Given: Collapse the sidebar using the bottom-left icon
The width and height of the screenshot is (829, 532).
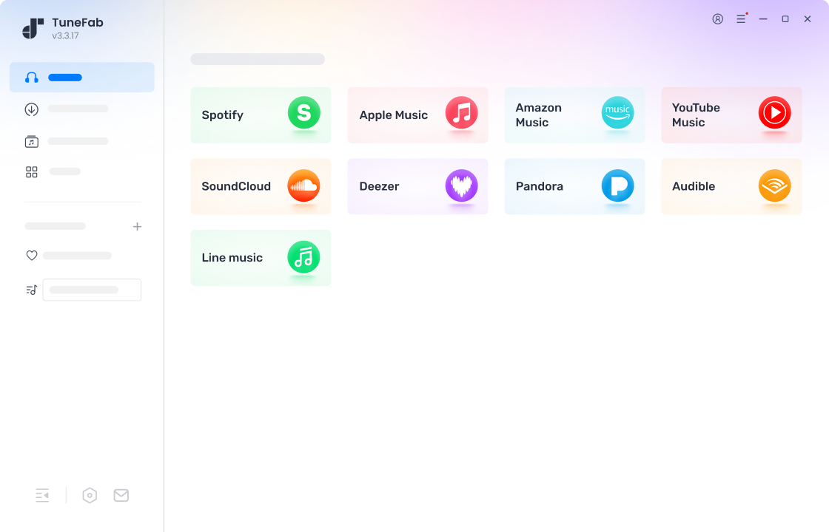Looking at the screenshot, I should coord(42,495).
